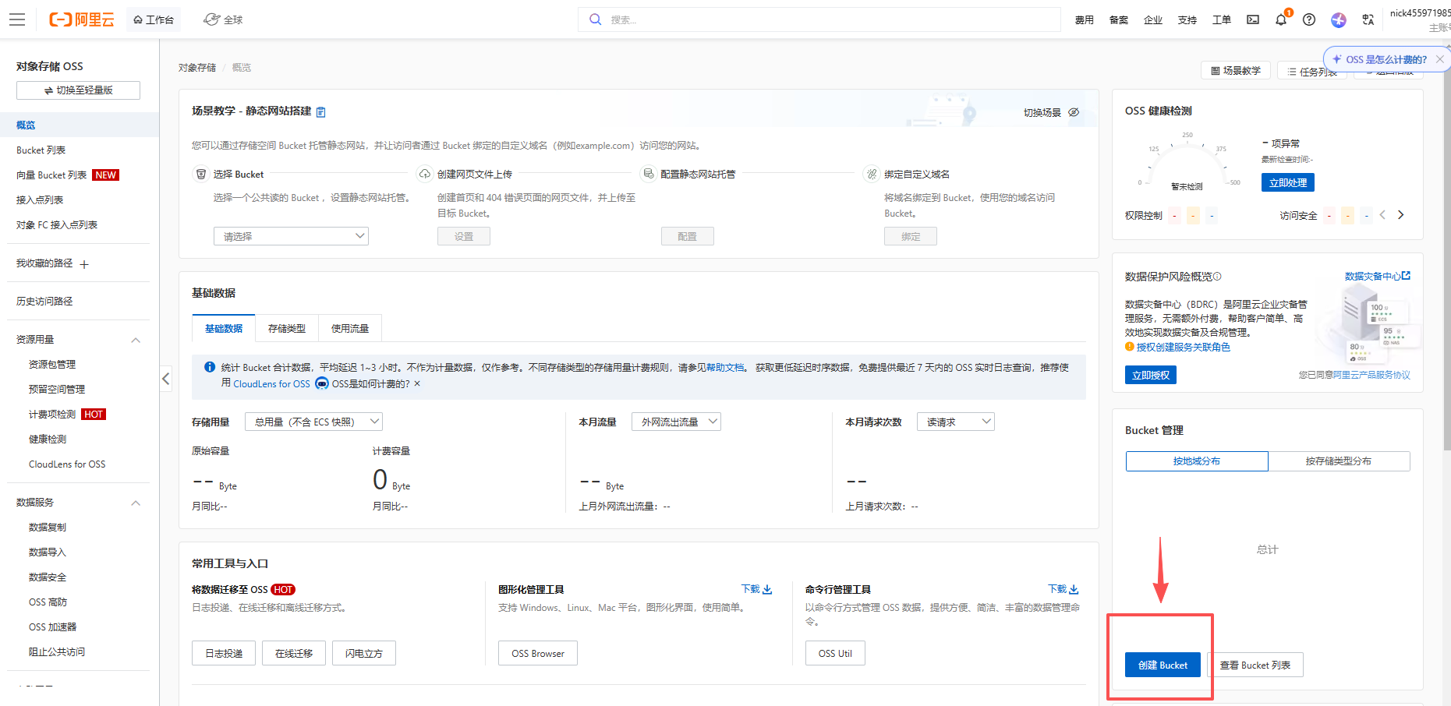Viewport: 1451px width, 706px height.
Task: Switch Bucket 管理 to 按存储类型分布
Action: click(x=1338, y=461)
